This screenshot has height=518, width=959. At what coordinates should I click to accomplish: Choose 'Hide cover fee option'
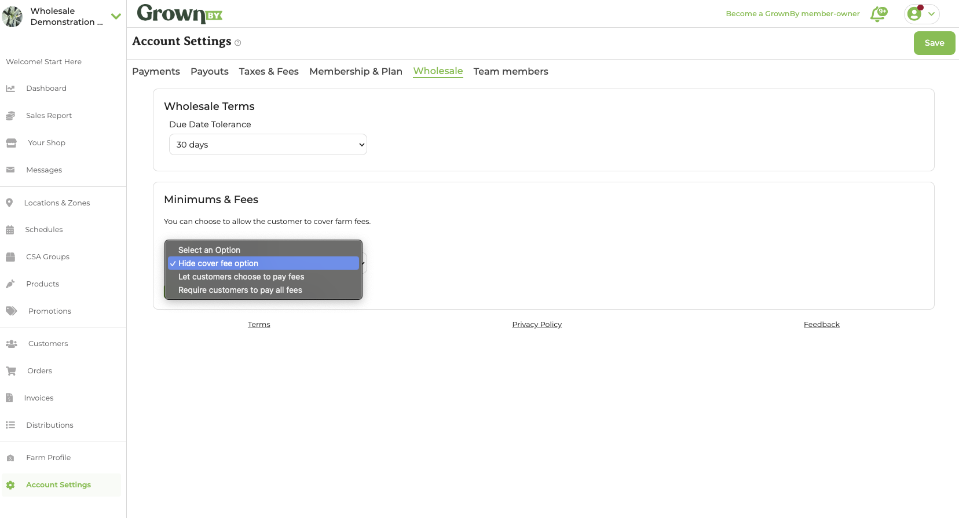263,263
